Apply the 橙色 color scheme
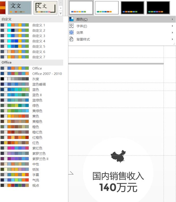The image size is (176, 202). click(x=32, y=127)
